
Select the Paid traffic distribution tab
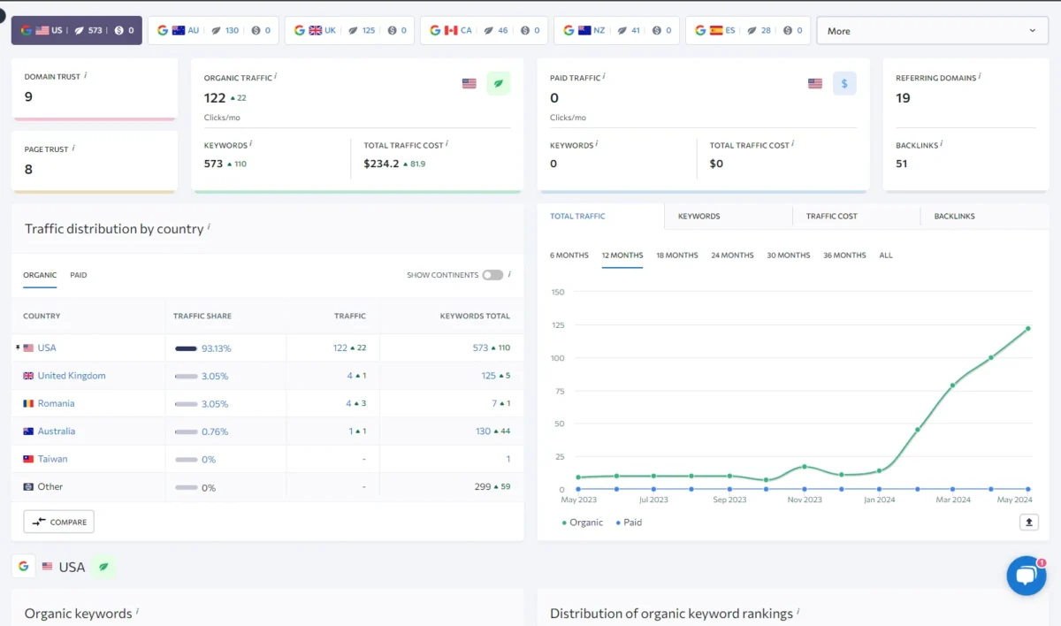(x=78, y=275)
